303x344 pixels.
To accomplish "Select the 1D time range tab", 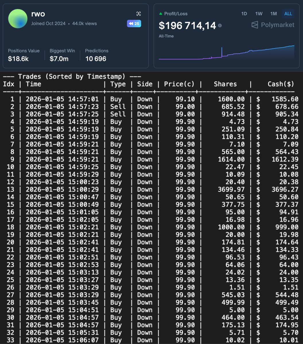I will click(x=244, y=14).
